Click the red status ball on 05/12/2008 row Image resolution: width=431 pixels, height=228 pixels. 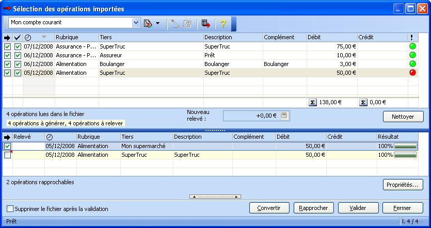click(x=412, y=73)
